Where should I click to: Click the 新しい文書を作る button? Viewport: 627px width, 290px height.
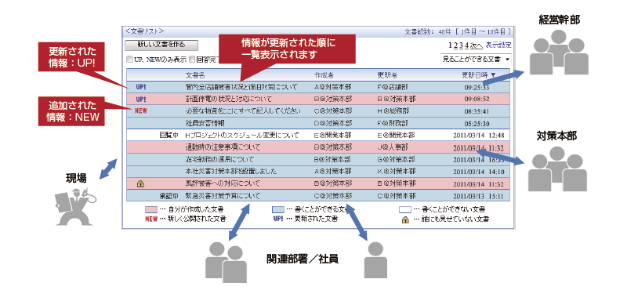point(161,45)
